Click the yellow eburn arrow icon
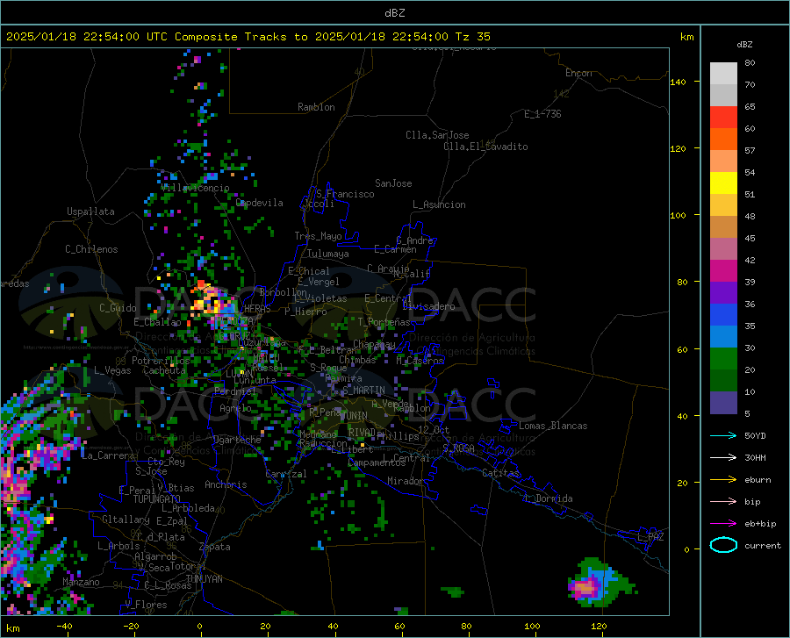Viewport: 790px width, 638px height. (x=723, y=479)
